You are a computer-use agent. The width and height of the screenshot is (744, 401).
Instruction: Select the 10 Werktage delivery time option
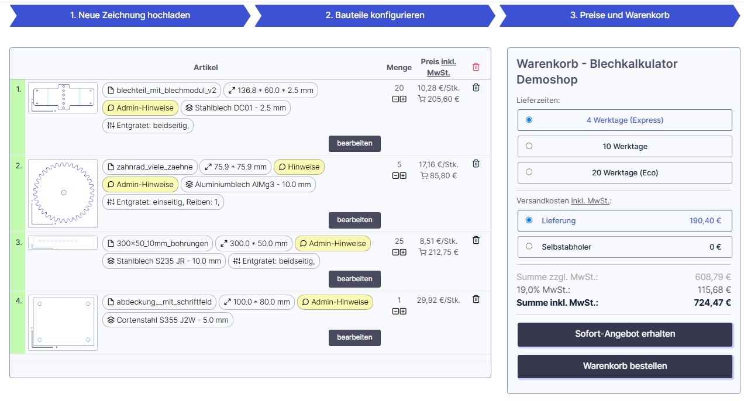(x=625, y=146)
